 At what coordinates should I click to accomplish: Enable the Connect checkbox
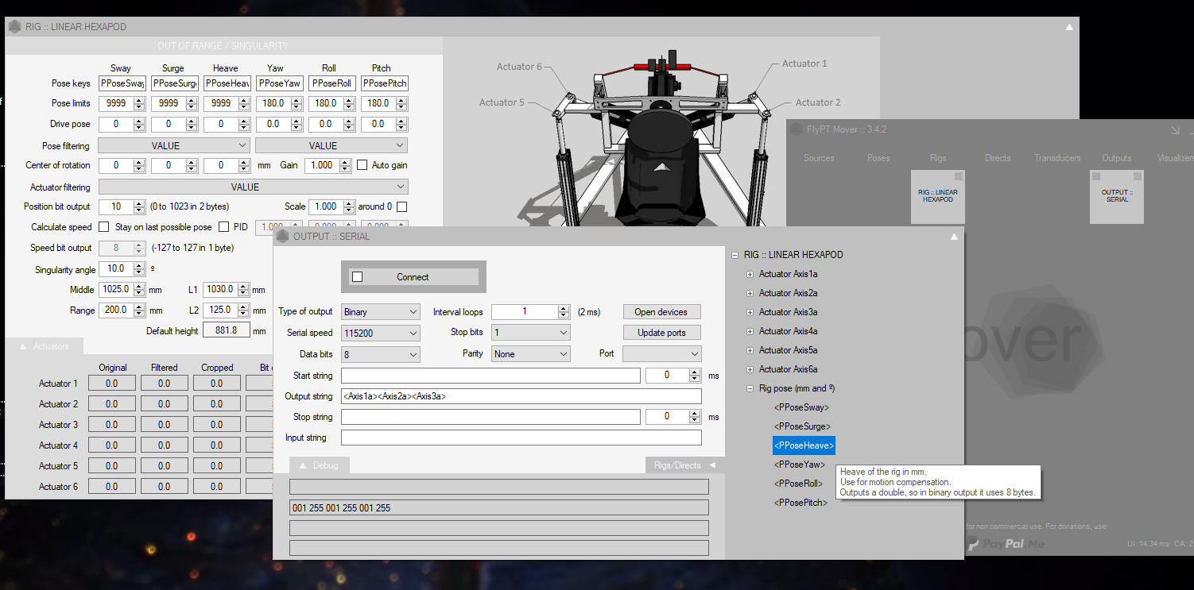(x=358, y=277)
